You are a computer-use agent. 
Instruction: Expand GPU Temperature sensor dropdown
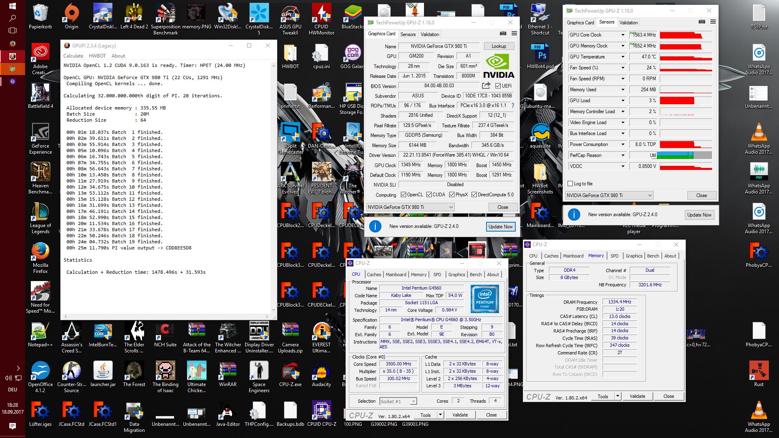623,57
